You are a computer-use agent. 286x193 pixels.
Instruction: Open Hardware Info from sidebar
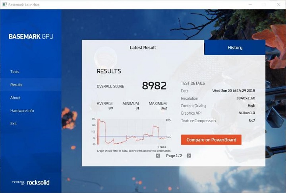(22, 111)
